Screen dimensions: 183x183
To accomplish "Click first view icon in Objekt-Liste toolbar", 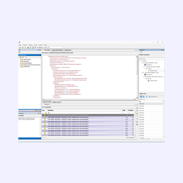I will 141,97.
